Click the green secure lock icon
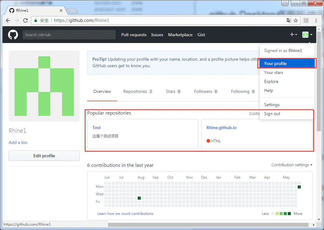The width and height of the screenshot is (324, 230). click(x=36, y=20)
